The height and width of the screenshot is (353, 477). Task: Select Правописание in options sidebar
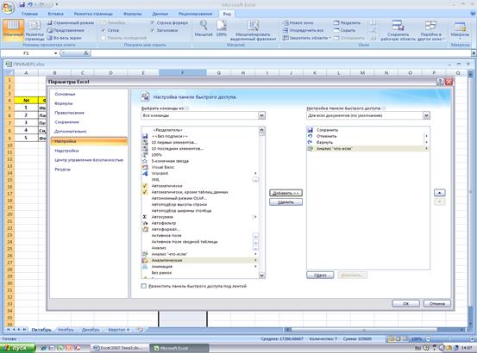click(x=69, y=113)
